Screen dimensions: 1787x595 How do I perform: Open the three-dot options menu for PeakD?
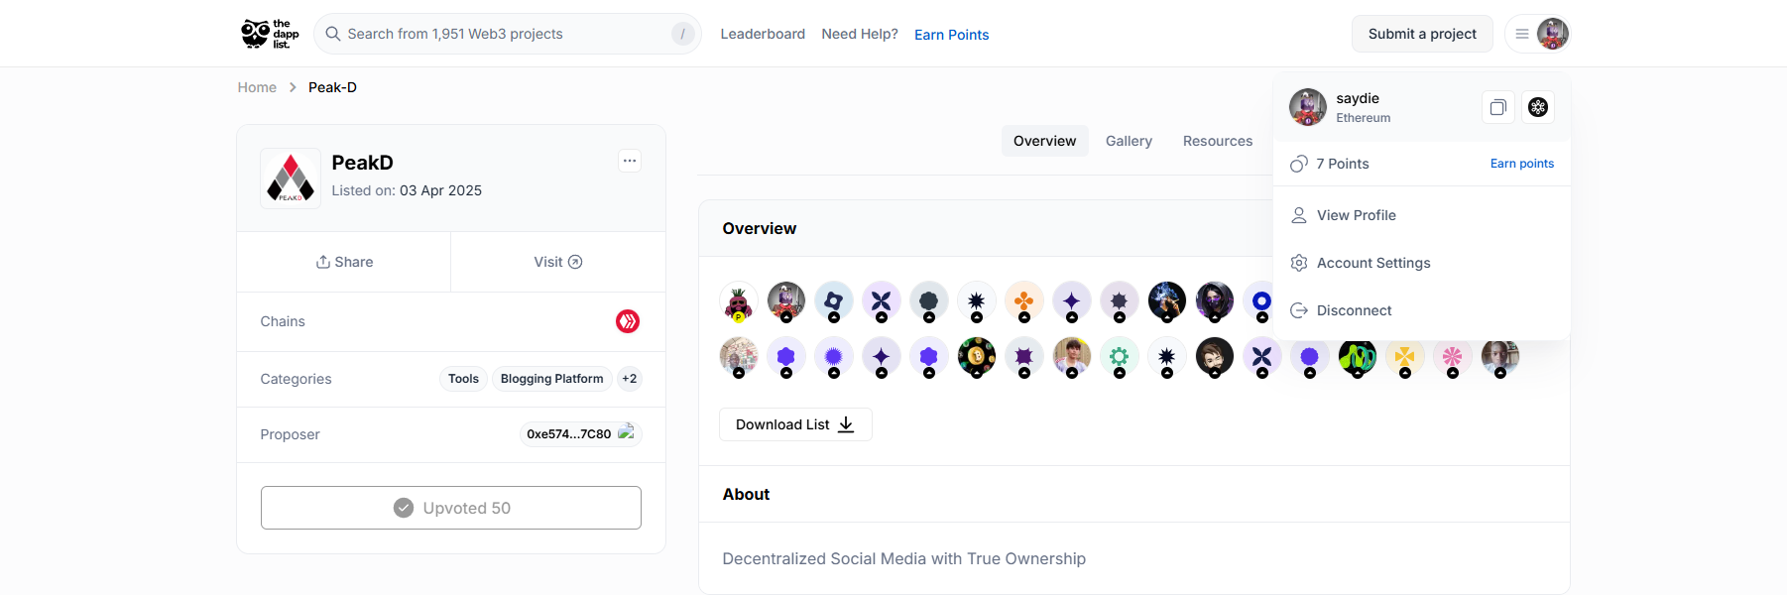[x=630, y=161]
